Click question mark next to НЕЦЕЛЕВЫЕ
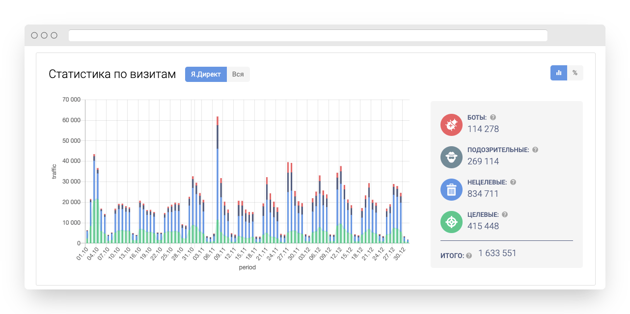The height and width of the screenshot is (314, 630). [513, 182]
